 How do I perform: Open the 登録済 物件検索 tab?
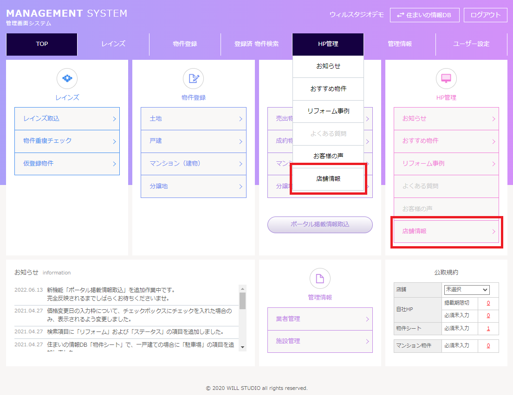pos(256,44)
